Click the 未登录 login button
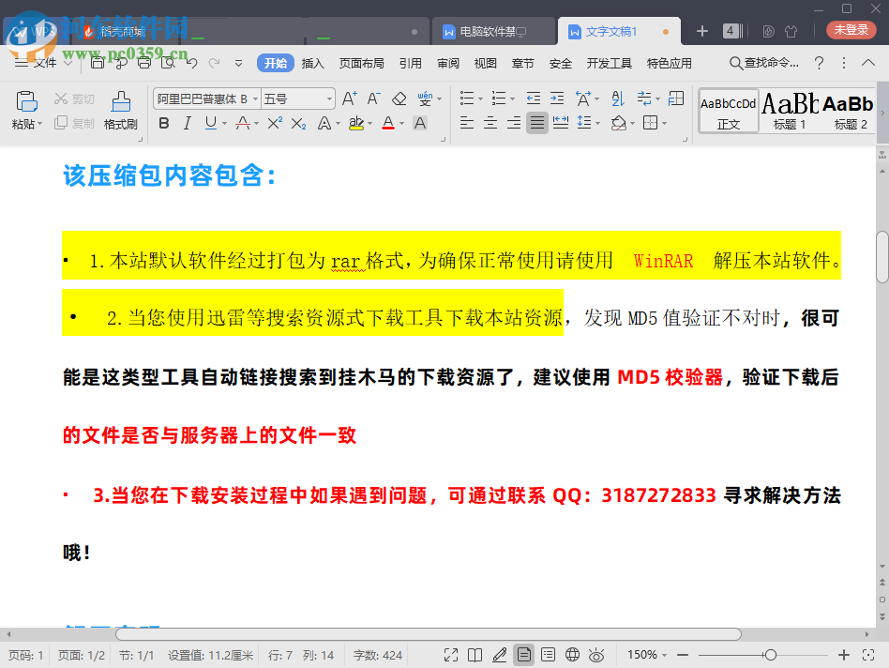The image size is (889, 668). pos(849,31)
